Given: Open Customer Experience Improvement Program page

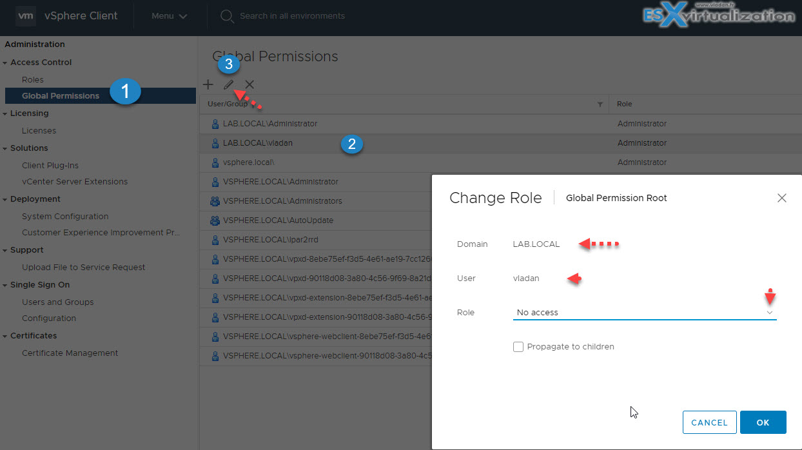Looking at the screenshot, I should 101,232.
